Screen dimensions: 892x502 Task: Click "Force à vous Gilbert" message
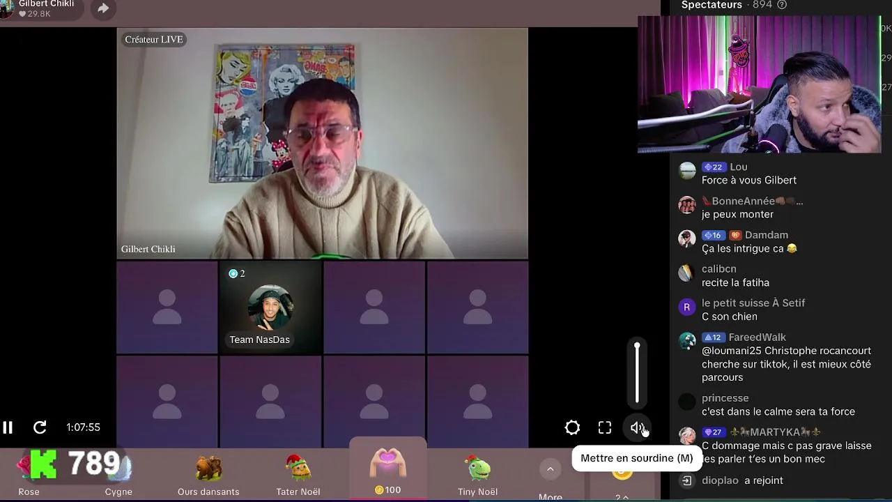point(749,181)
